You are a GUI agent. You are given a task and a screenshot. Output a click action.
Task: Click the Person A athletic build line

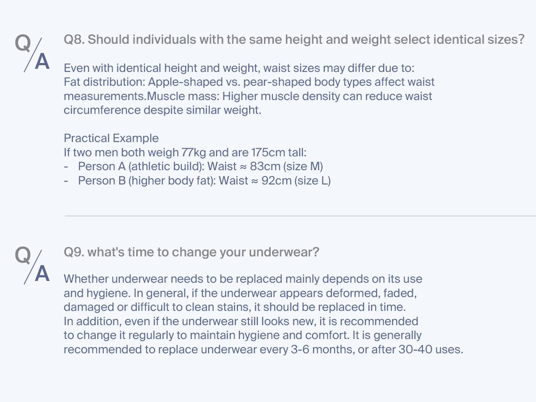200,167
